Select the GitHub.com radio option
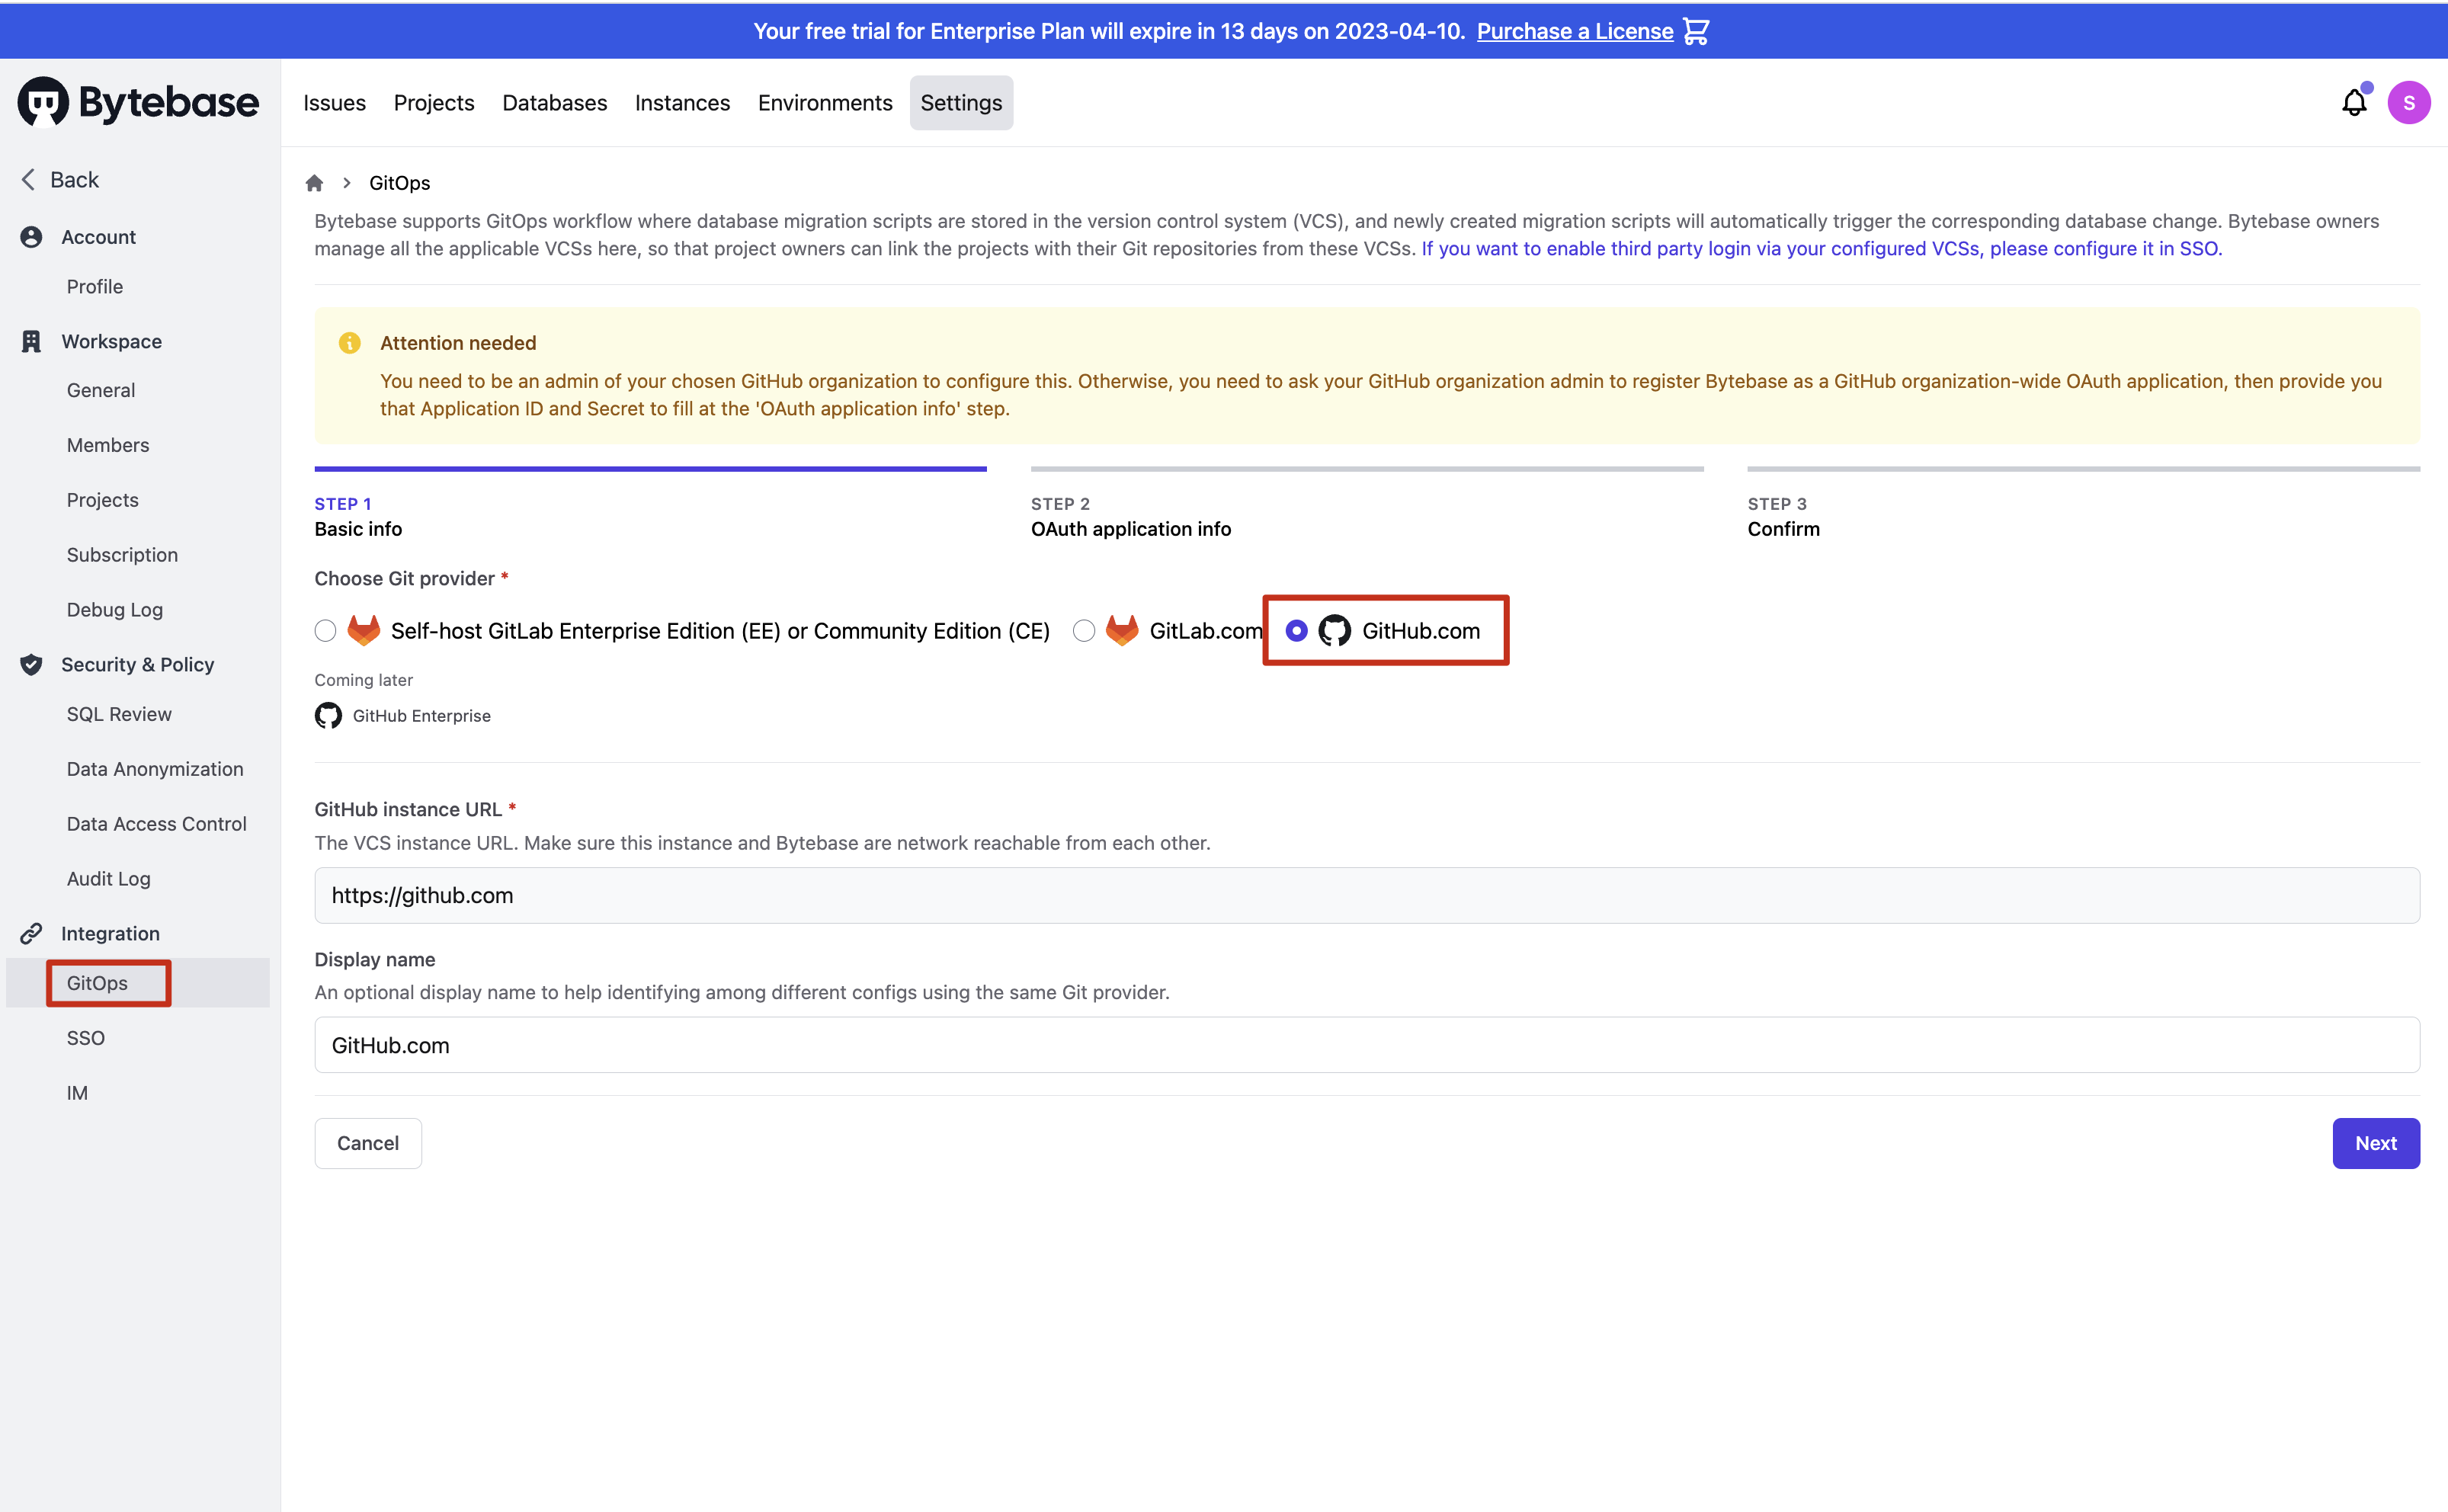 pyautogui.click(x=1296, y=631)
